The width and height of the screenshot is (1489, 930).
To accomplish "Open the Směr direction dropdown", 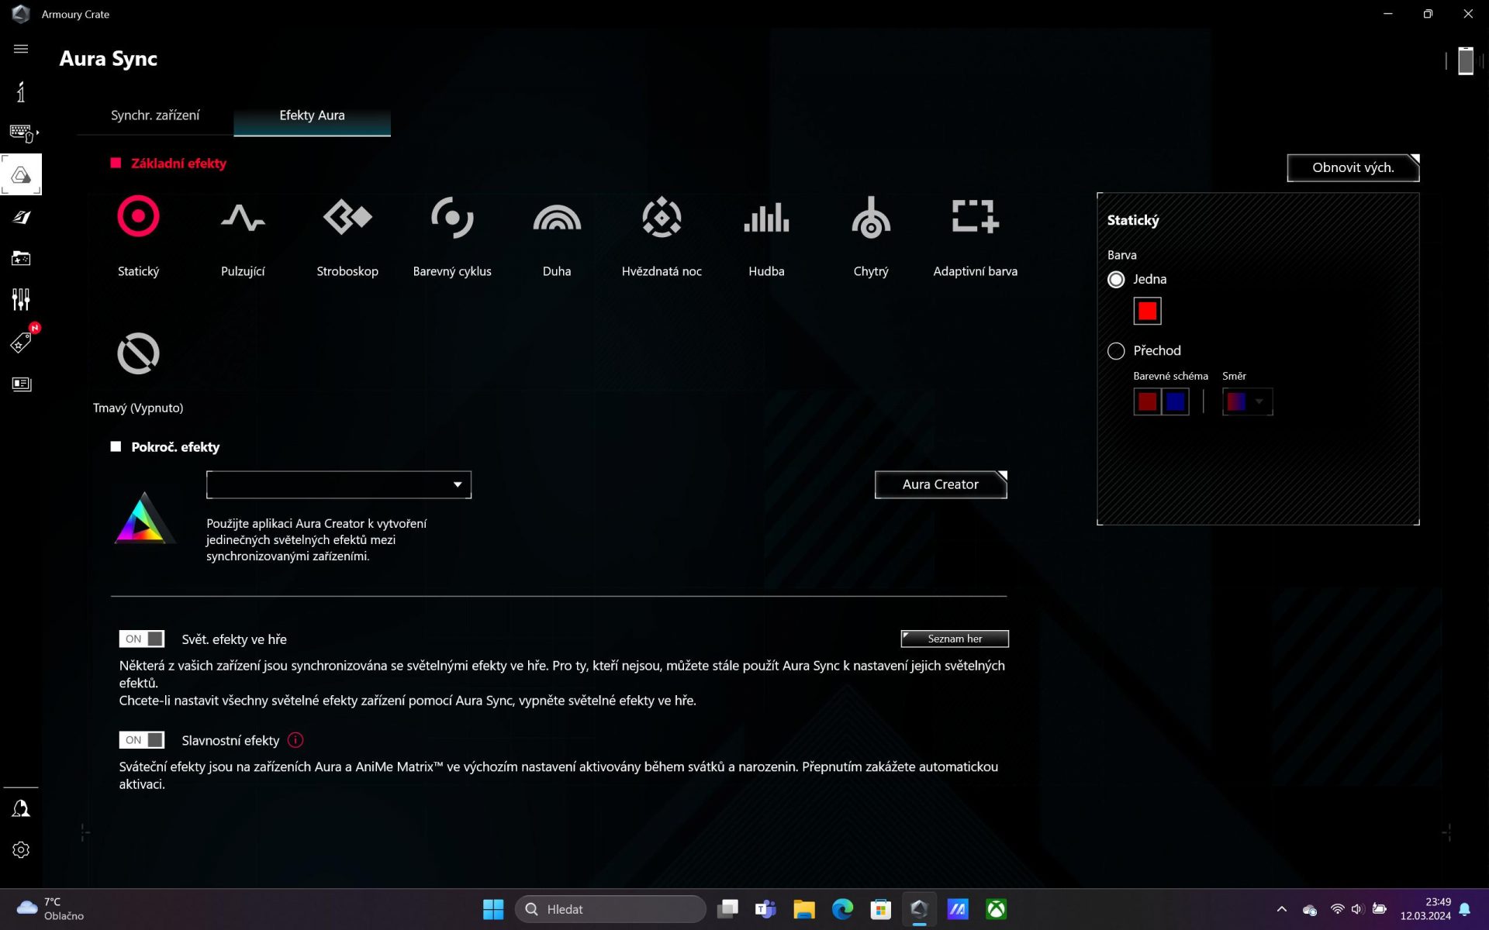I will click(x=1247, y=401).
